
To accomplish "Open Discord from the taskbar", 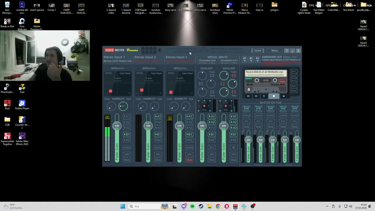I will tap(184, 206).
